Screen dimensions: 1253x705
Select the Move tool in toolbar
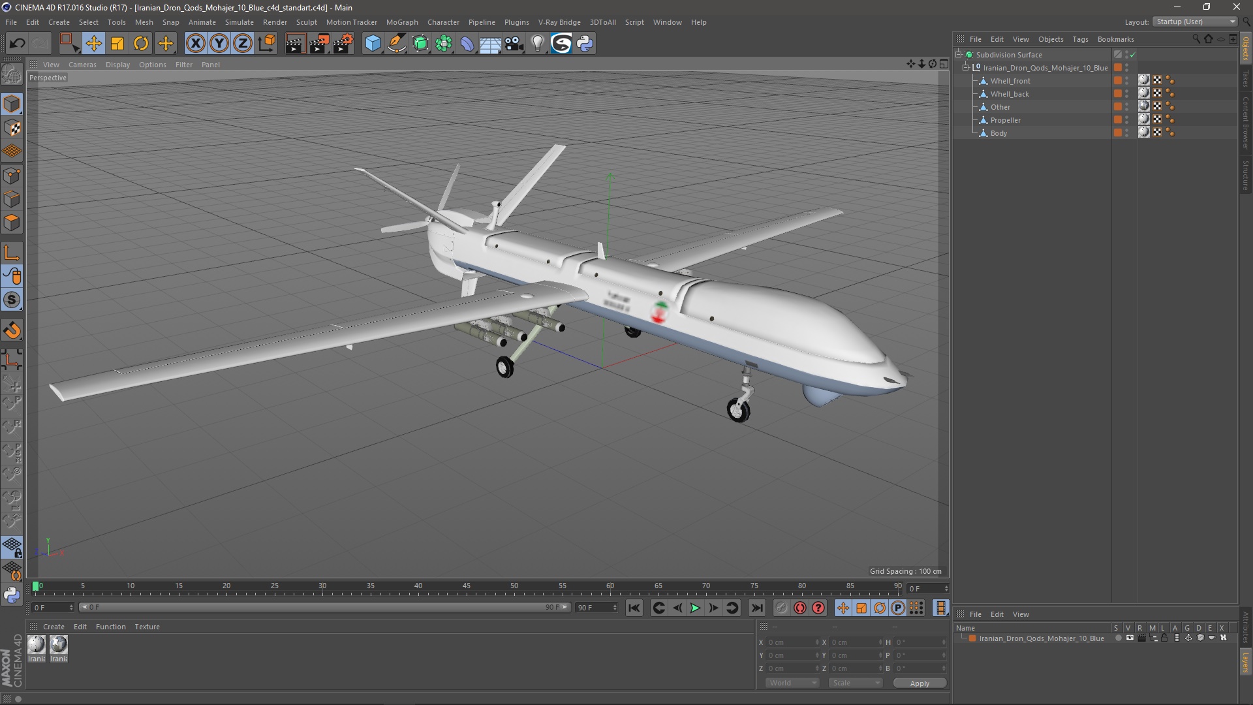click(93, 44)
